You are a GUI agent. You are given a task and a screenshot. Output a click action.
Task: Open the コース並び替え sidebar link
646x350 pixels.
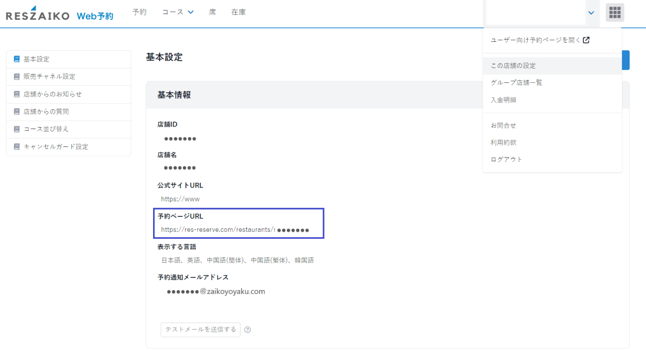(x=46, y=129)
